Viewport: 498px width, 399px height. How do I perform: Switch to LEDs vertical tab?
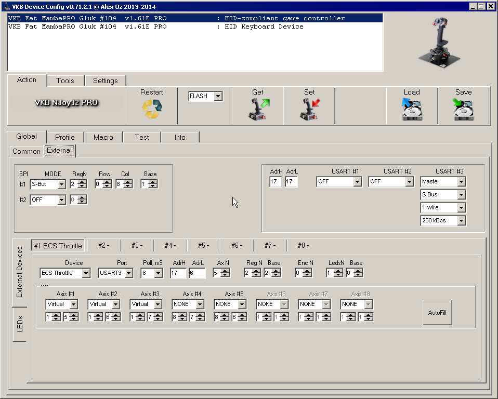click(20, 324)
